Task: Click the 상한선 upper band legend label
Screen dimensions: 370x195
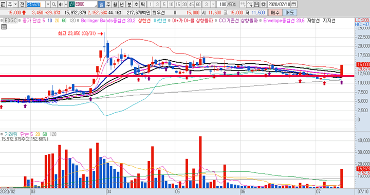Action: (x=144, y=21)
